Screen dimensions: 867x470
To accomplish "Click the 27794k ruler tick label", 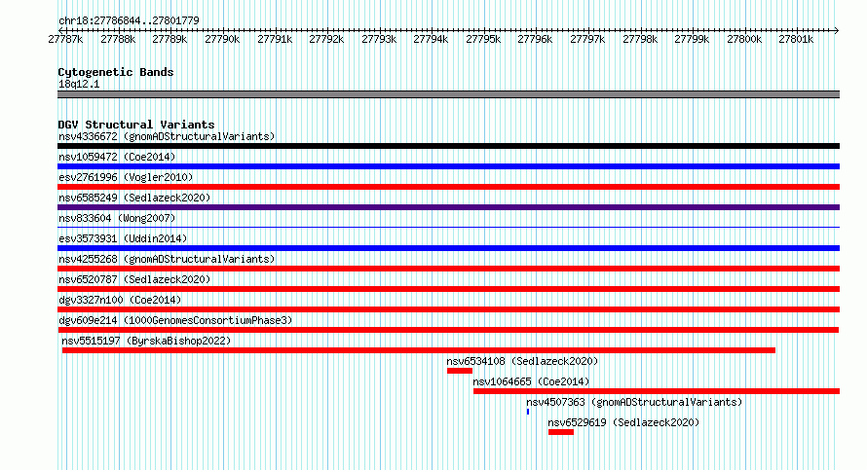I will click(431, 40).
